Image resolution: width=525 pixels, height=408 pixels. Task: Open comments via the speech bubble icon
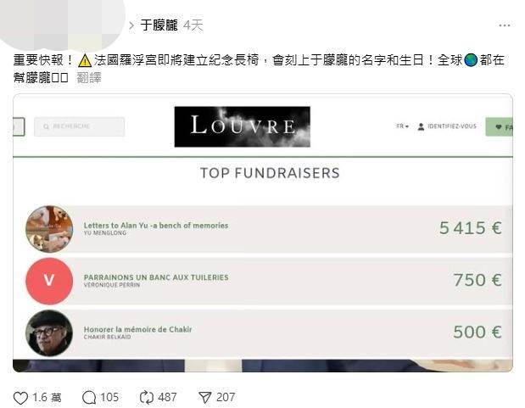click(89, 398)
